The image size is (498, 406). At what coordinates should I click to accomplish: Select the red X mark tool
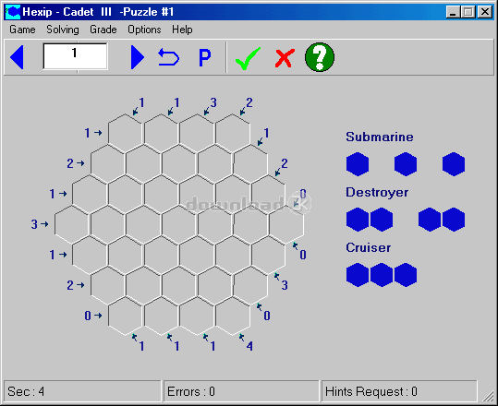285,58
